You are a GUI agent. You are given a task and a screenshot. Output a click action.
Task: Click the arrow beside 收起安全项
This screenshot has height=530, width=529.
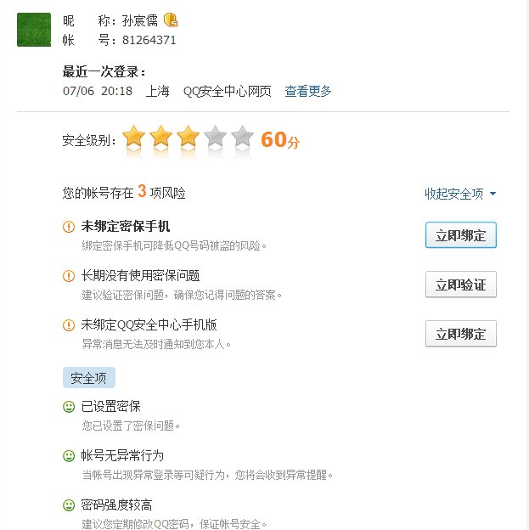(x=492, y=194)
